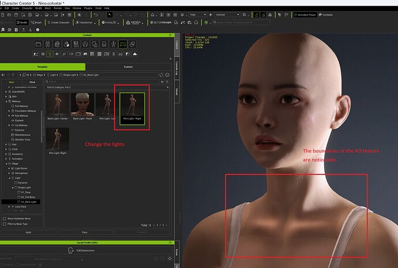The width and height of the screenshot is (398, 268).
Task: Select 01_Face folder in tree
Action: (25, 192)
